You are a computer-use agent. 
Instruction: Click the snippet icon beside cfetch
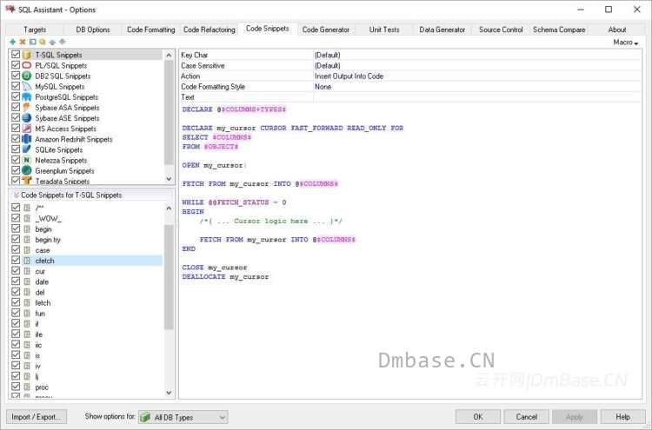(x=27, y=261)
